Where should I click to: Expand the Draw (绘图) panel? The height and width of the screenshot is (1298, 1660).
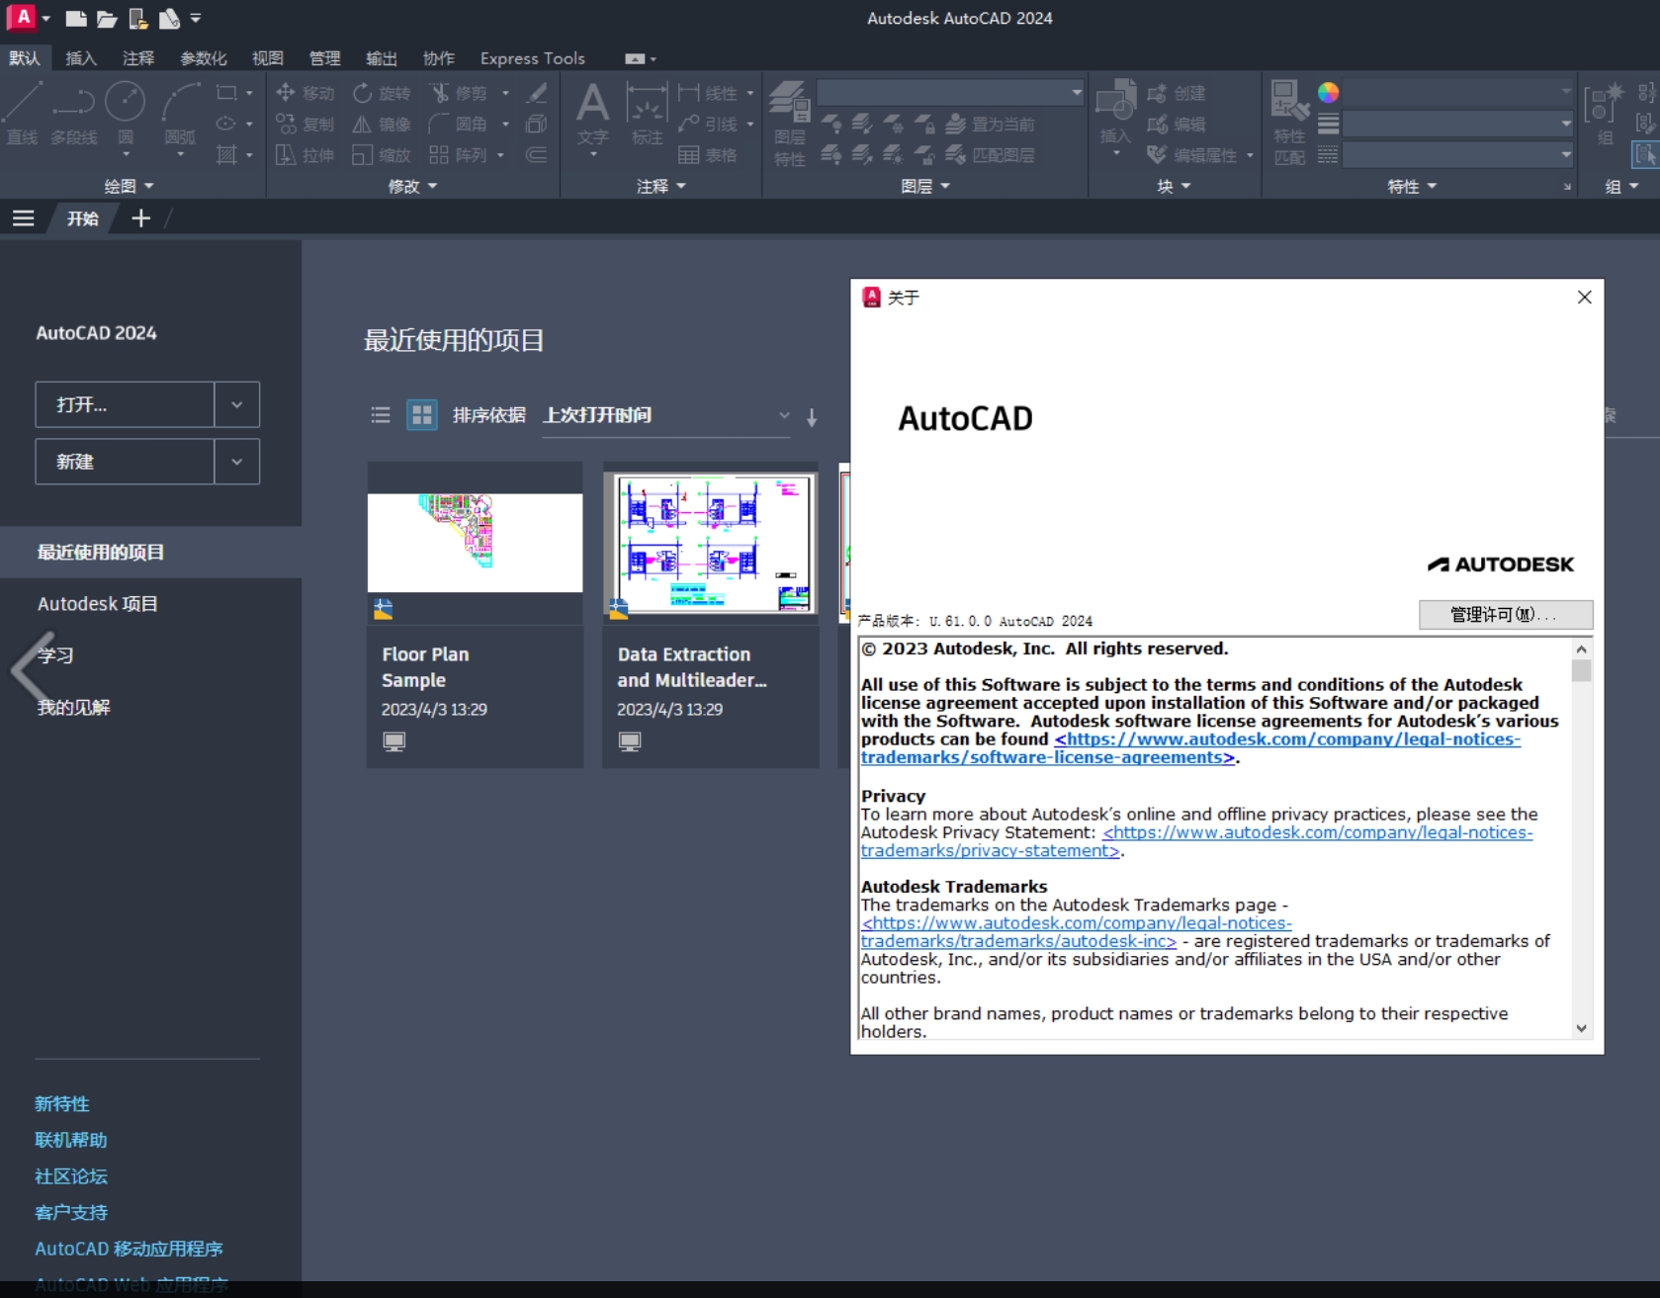(x=129, y=186)
